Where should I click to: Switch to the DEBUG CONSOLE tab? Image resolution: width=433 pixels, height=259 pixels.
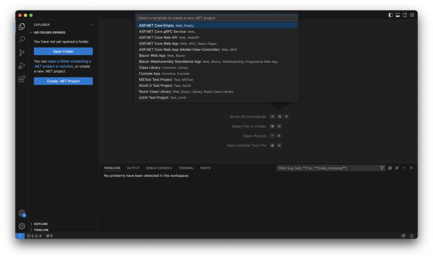pos(159,168)
